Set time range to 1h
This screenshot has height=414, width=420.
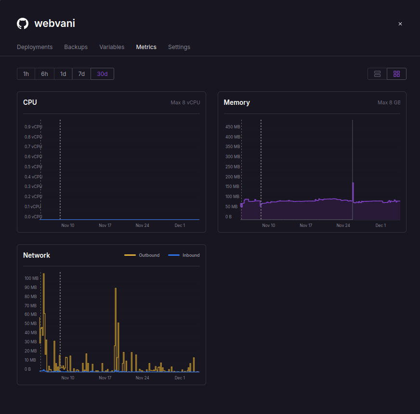click(x=26, y=74)
